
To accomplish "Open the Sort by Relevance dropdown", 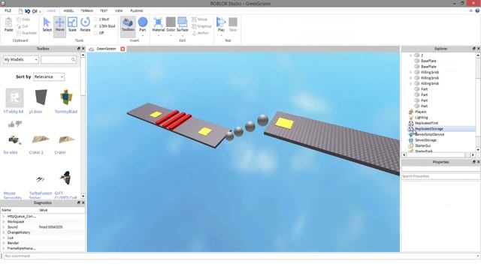I will tap(49, 76).
